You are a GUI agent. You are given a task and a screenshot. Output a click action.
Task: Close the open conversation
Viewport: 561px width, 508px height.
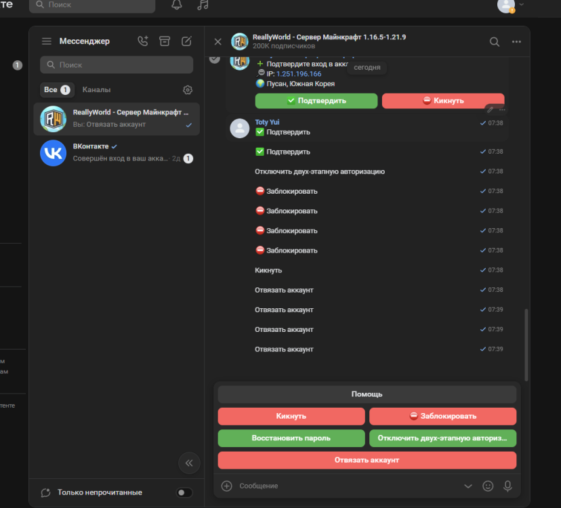coord(218,41)
